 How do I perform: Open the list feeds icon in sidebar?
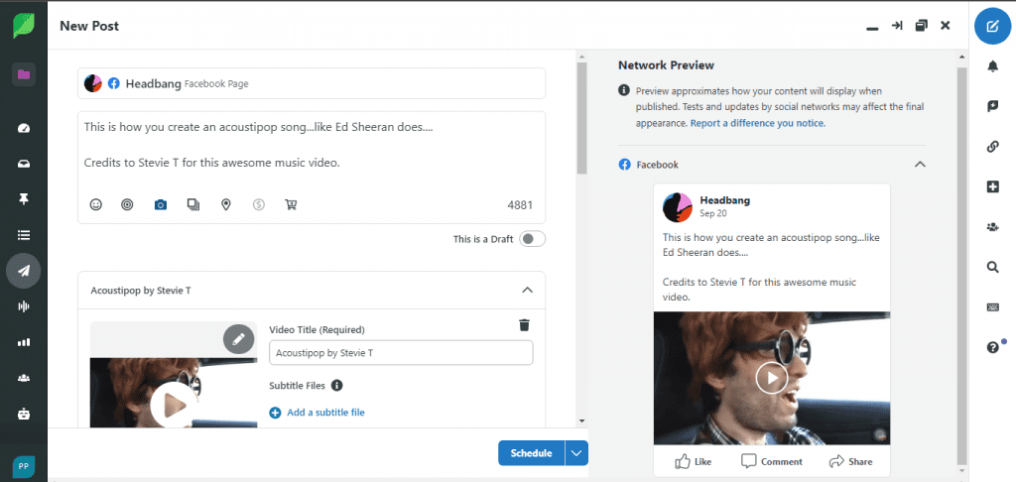(24, 235)
